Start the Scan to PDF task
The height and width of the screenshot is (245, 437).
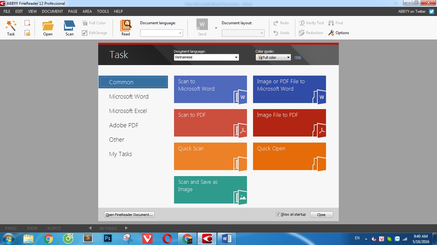[x=210, y=123]
